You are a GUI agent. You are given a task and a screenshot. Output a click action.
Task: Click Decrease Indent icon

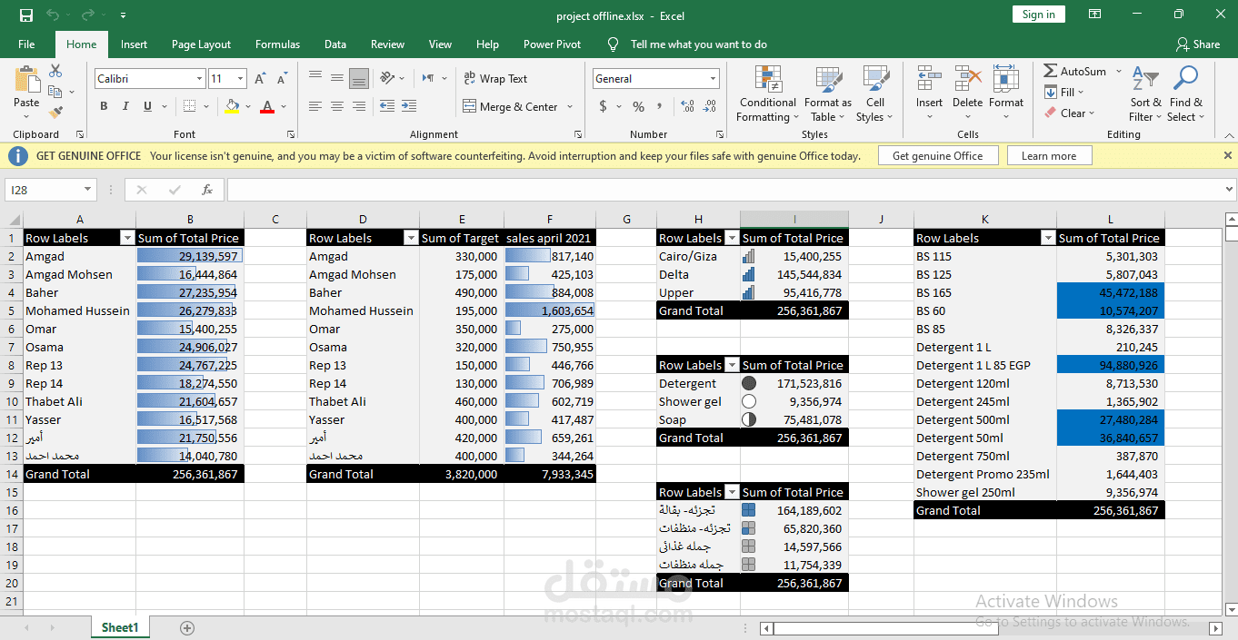[x=387, y=106]
